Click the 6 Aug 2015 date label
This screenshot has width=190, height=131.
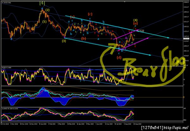pyautogui.click(x=127, y=124)
